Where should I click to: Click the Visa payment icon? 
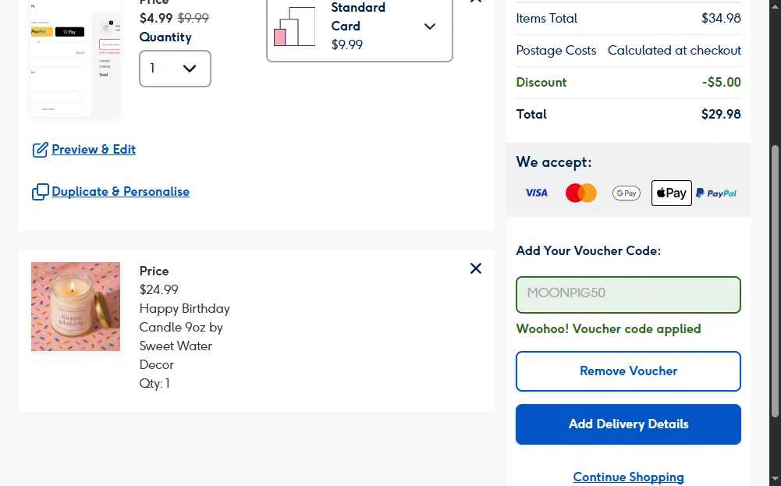pos(536,193)
